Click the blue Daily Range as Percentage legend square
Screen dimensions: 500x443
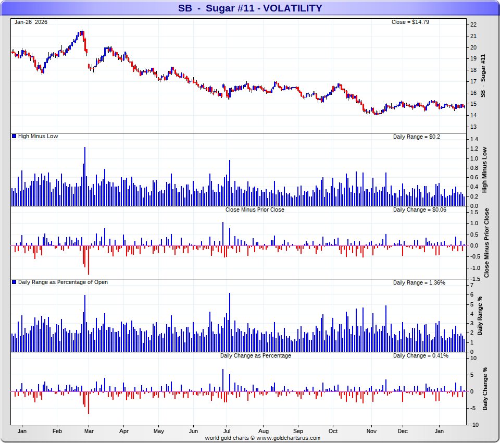click(14, 282)
